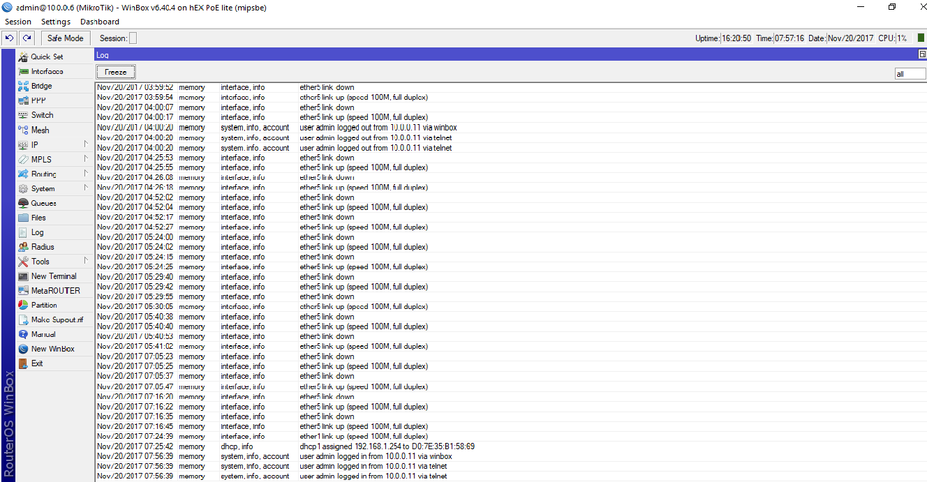Open the PPP panel
Viewport: 927px width, 482px height.
pyautogui.click(x=38, y=100)
